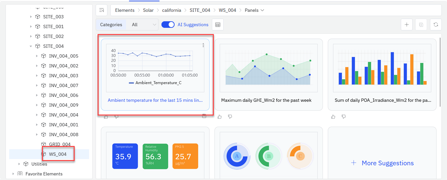Open the Panels breadcrumb dropdown
Screen dimensions: 447x180
point(254,10)
